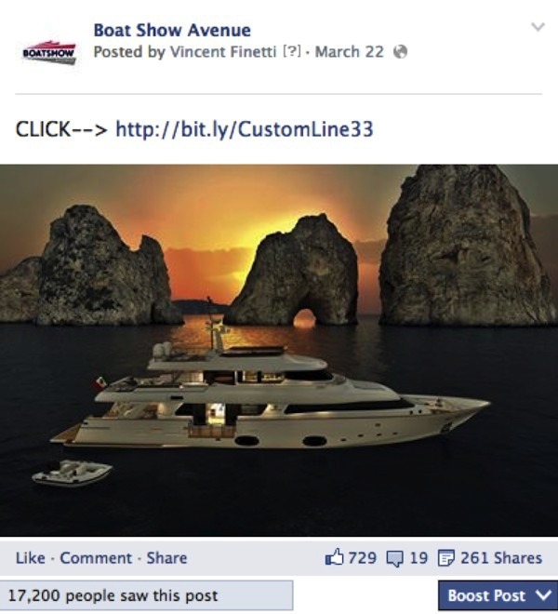Follow the bit.ly/CustomLine33 link
Image resolution: width=558 pixels, height=614 pixels.
(245, 129)
